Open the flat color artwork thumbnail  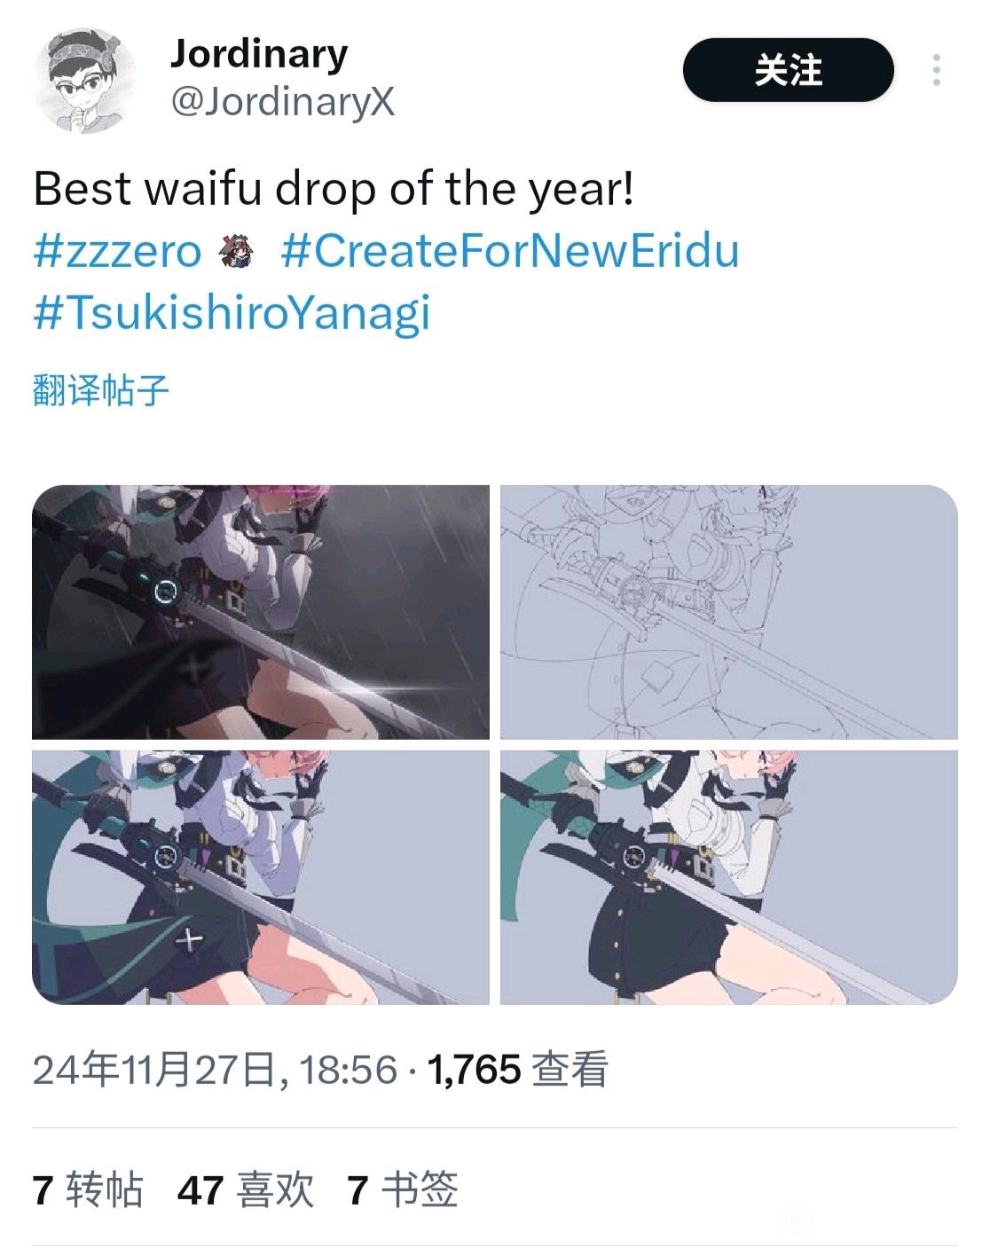729,877
